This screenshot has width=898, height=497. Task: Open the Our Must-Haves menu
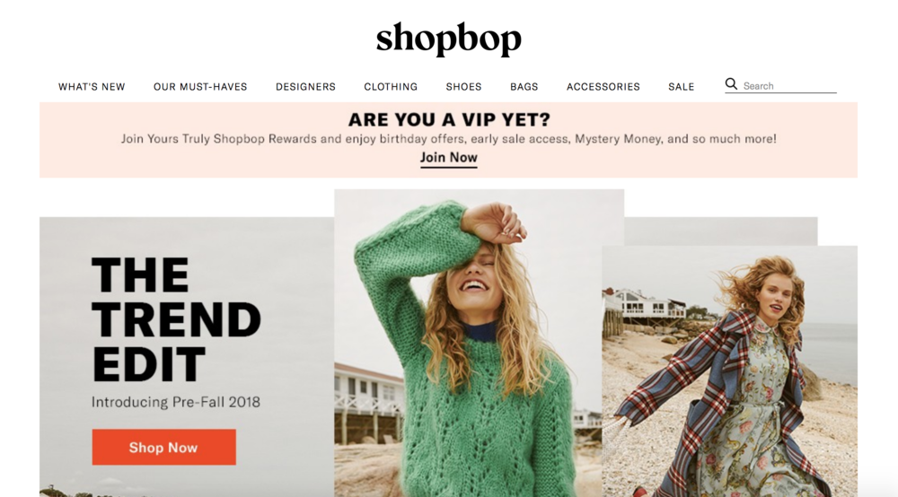200,87
